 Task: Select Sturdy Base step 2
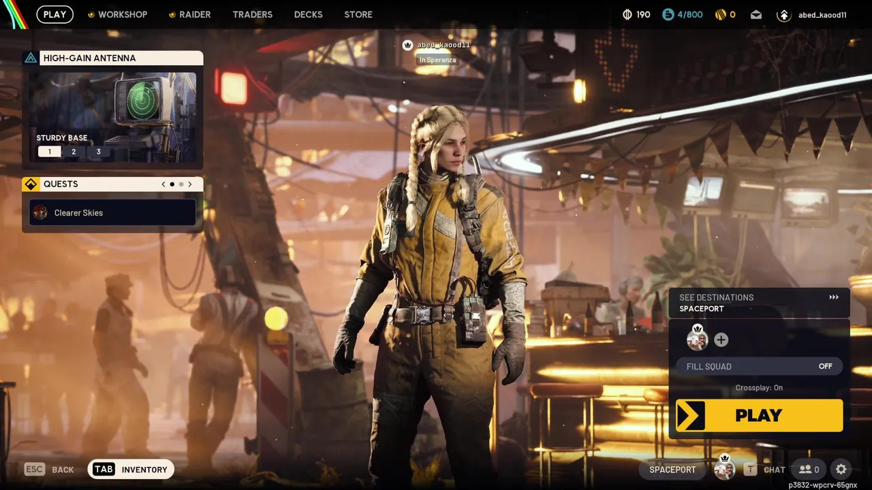pos(74,152)
